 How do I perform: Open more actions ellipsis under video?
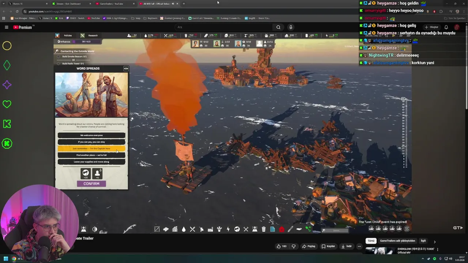click(359, 246)
